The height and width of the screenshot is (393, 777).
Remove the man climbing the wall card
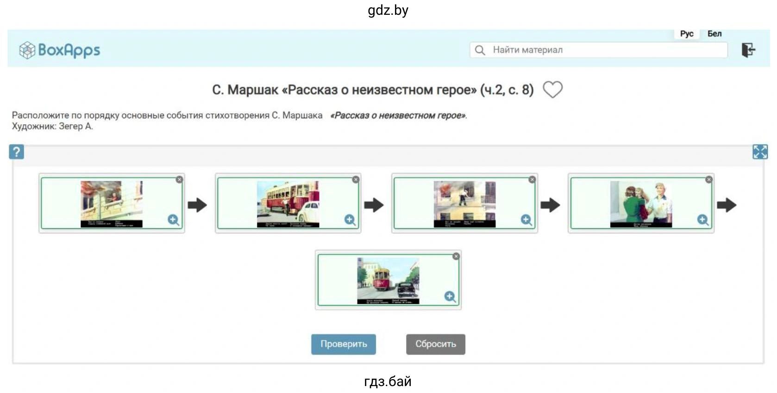coord(532,179)
